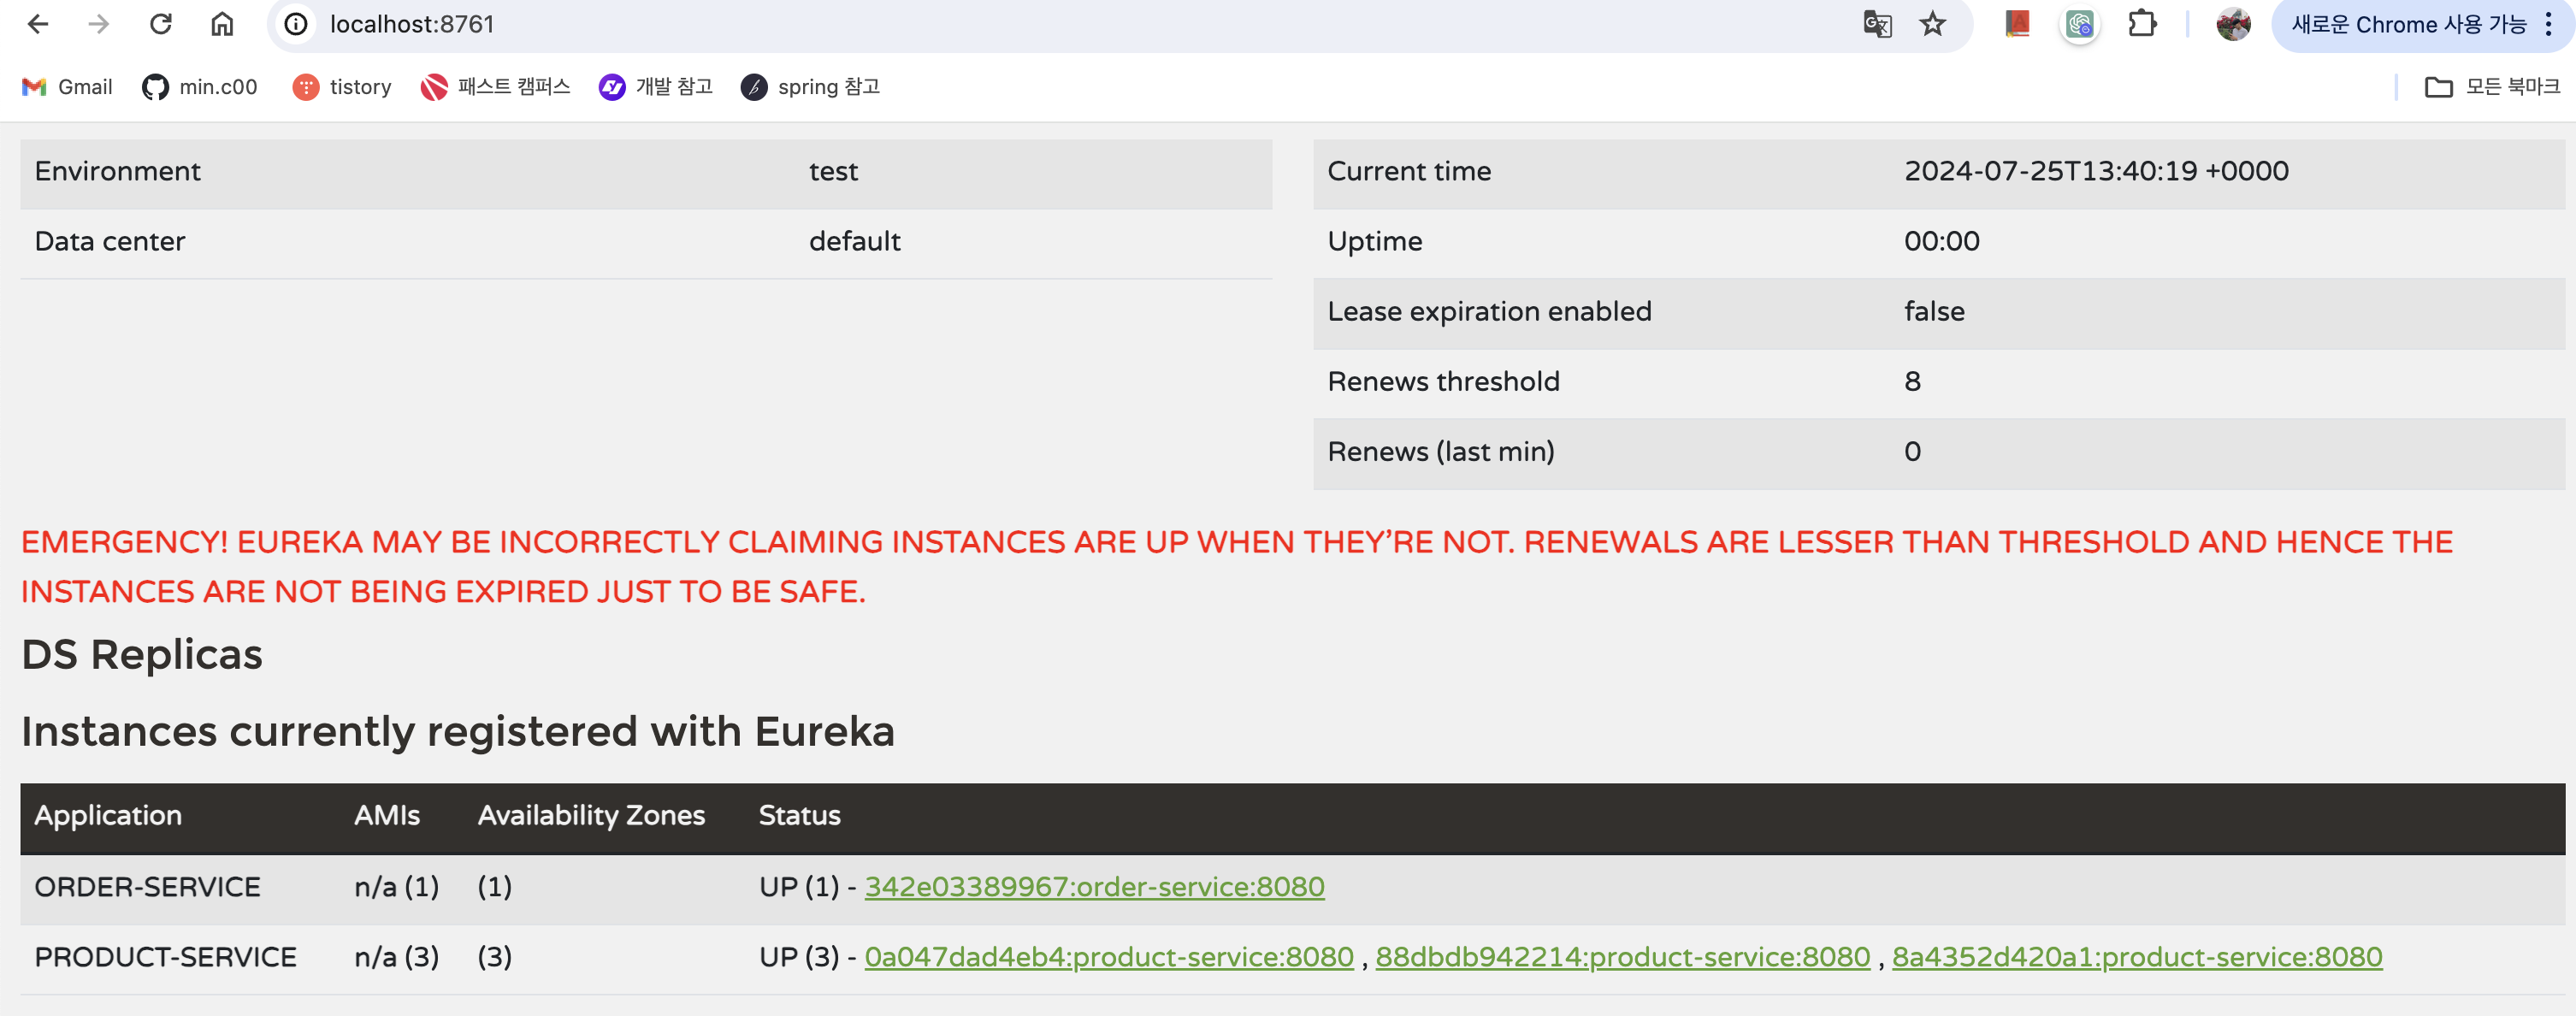Open the 0a047dad4eb4:product-service:8080 instance link

[1108, 957]
